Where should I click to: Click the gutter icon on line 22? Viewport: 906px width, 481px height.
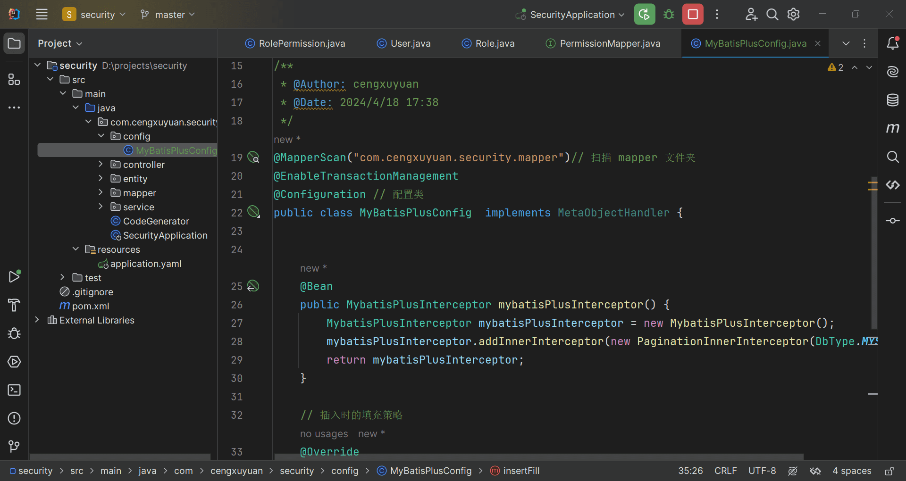tap(253, 212)
